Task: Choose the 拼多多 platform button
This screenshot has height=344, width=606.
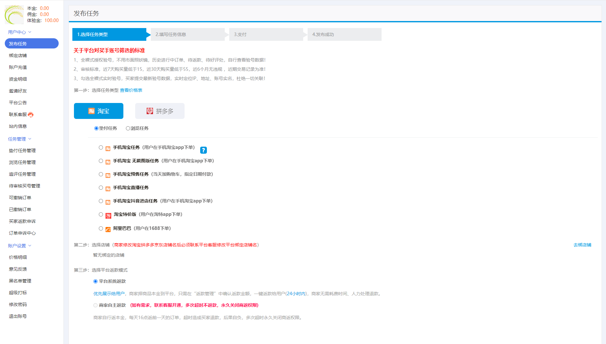Action: click(160, 111)
